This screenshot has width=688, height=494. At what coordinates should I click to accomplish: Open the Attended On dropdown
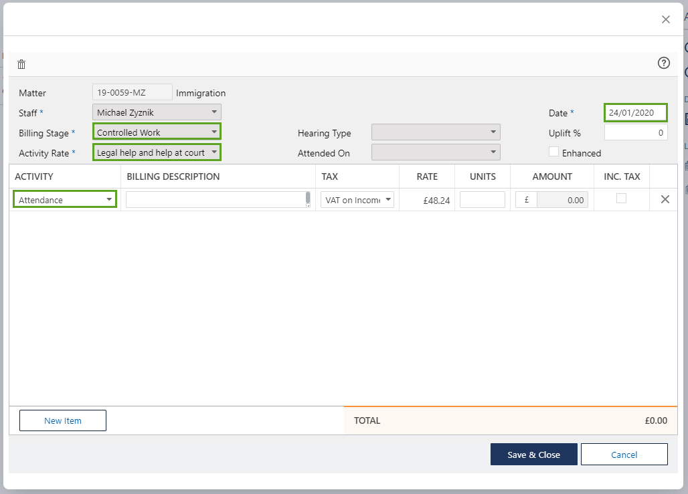point(436,152)
